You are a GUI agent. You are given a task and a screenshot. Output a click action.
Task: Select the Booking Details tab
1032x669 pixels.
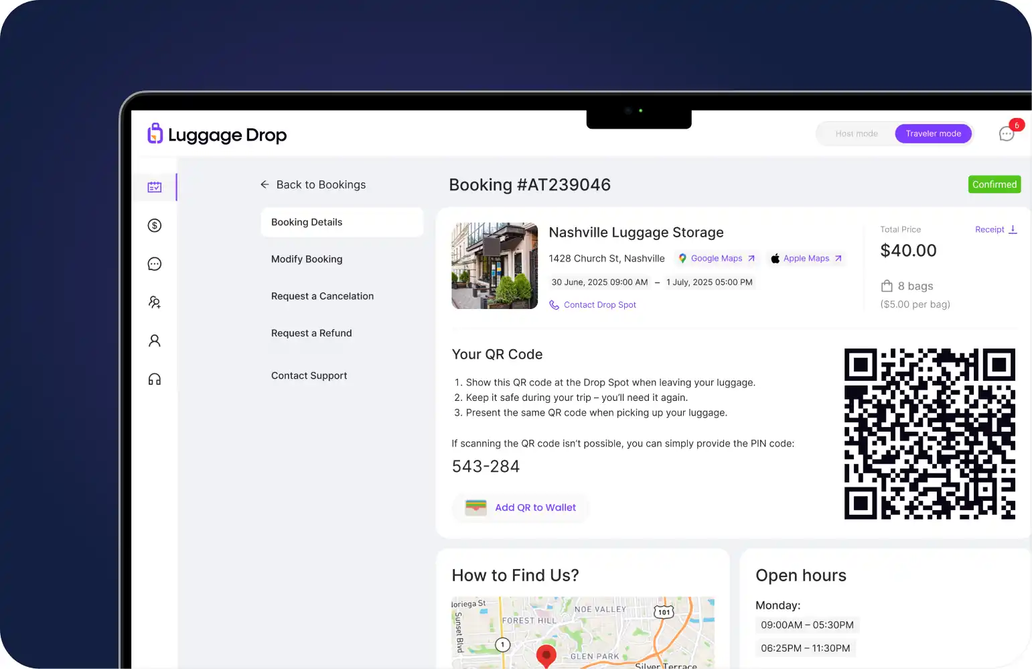click(x=342, y=222)
